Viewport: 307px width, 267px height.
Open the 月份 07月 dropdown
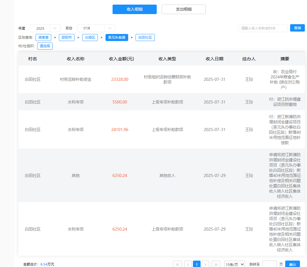(96, 28)
